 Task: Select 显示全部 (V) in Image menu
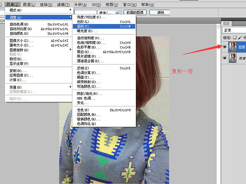(x=38, y=63)
